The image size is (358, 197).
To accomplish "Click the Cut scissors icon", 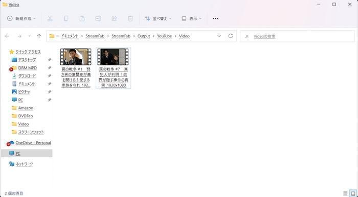I will (x=50, y=19).
